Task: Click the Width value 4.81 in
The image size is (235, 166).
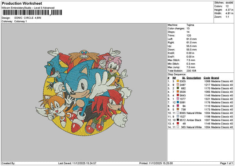Action: [229, 13]
